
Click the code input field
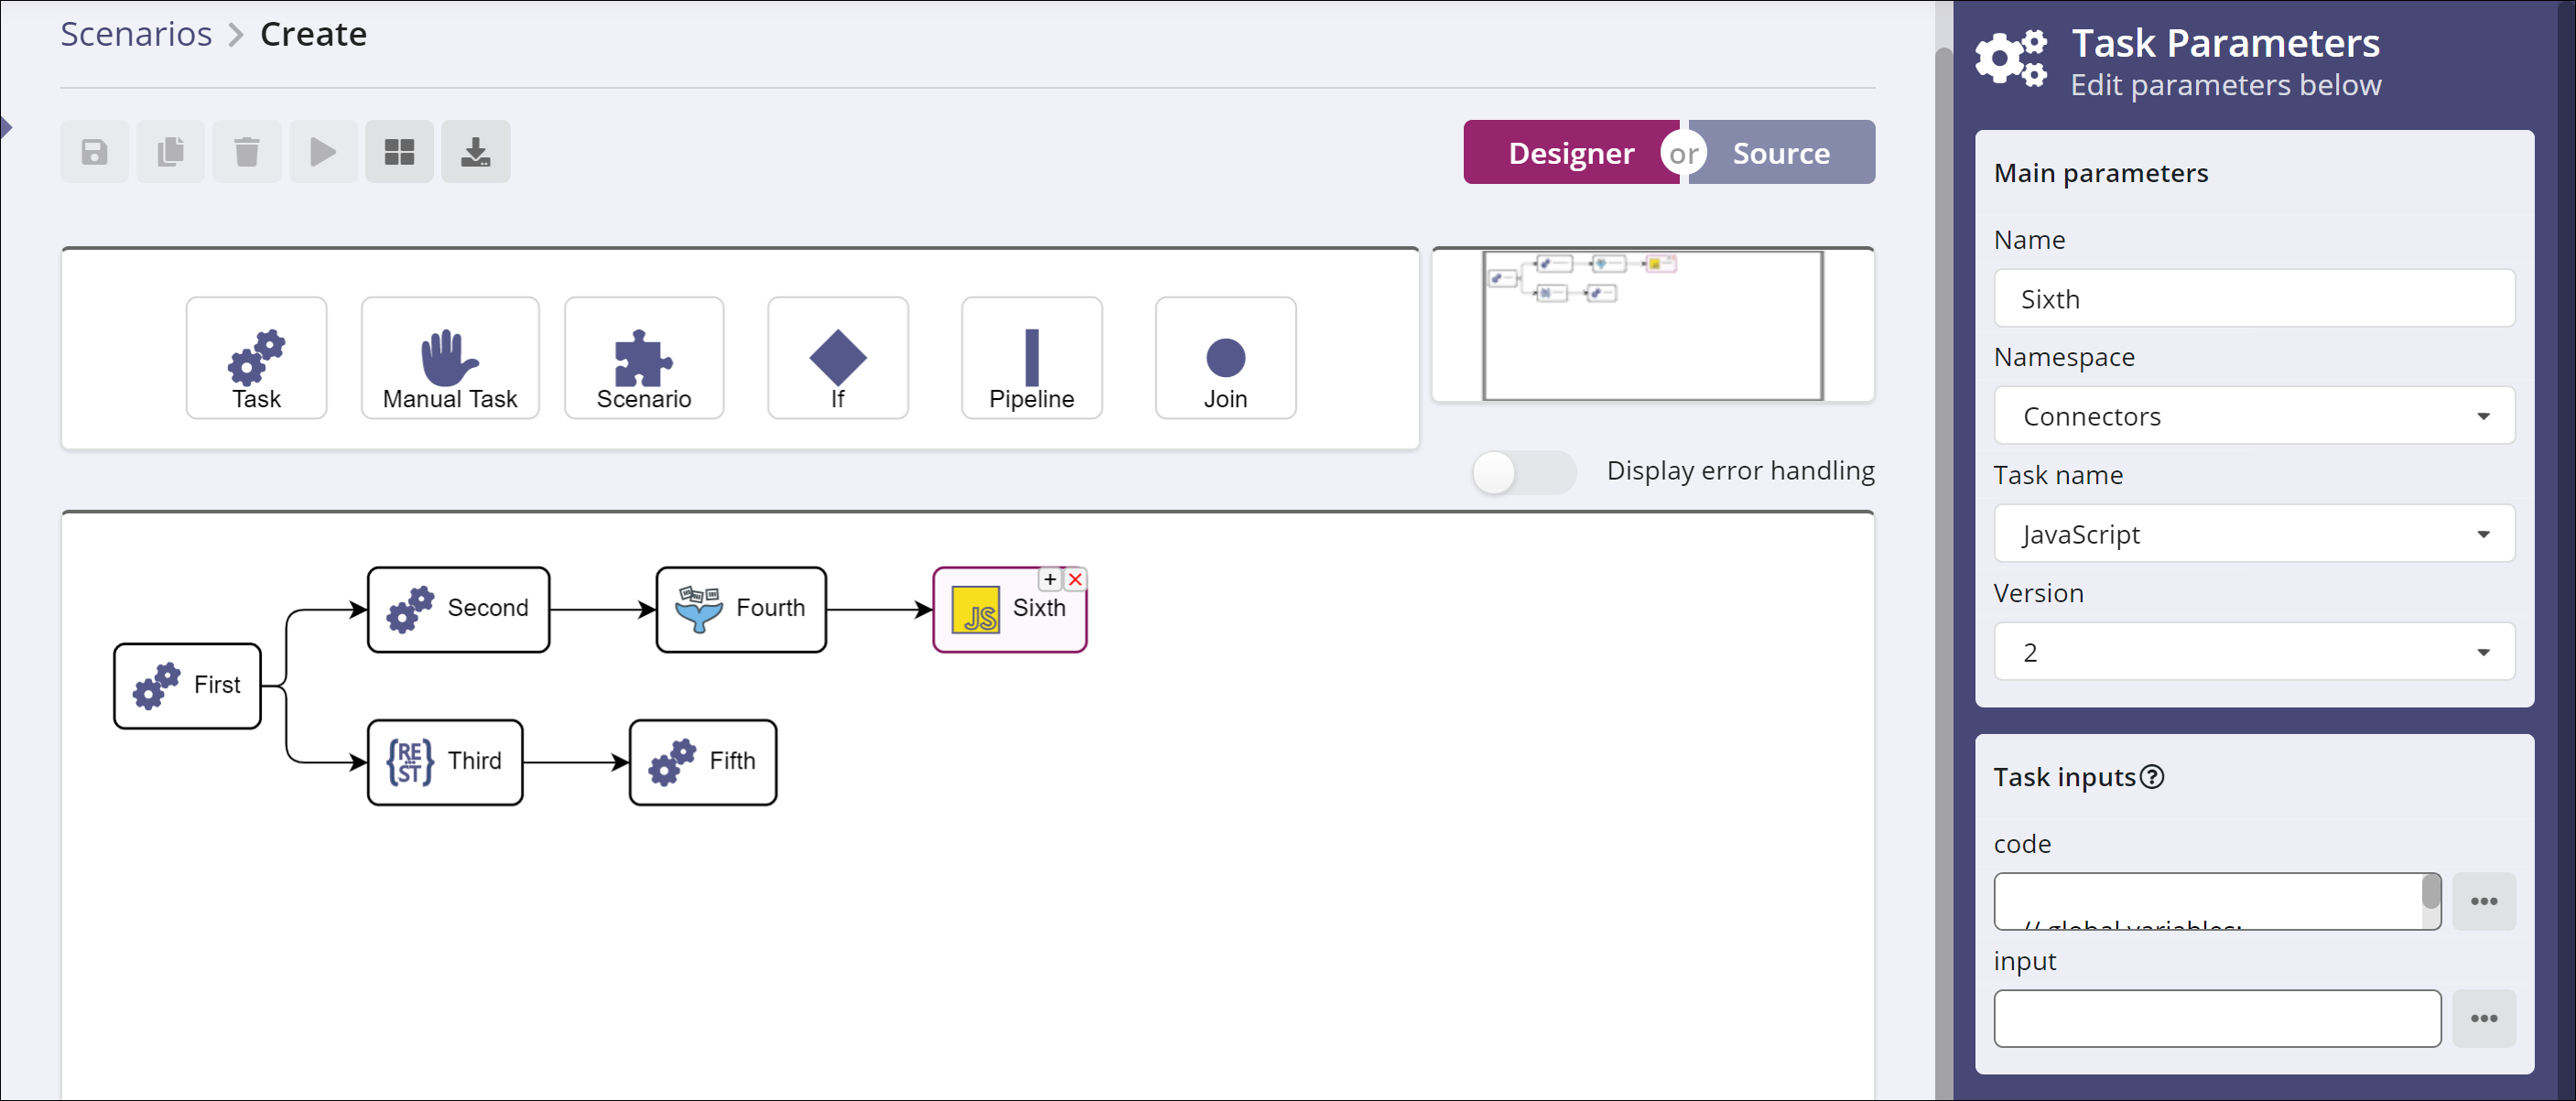pos(2214,901)
